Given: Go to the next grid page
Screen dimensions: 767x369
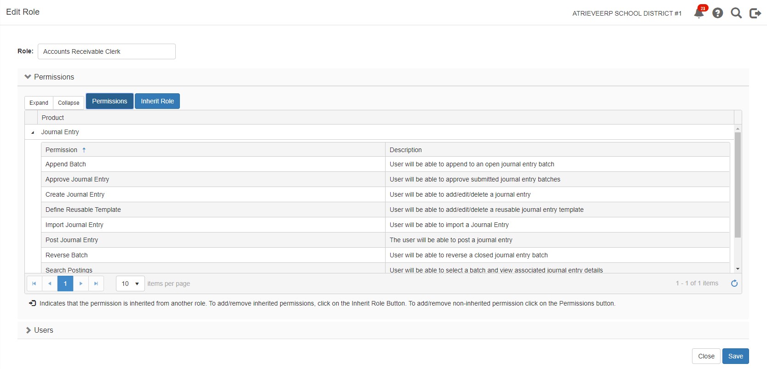Looking at the screenshot, I should [x=81, y=284].
